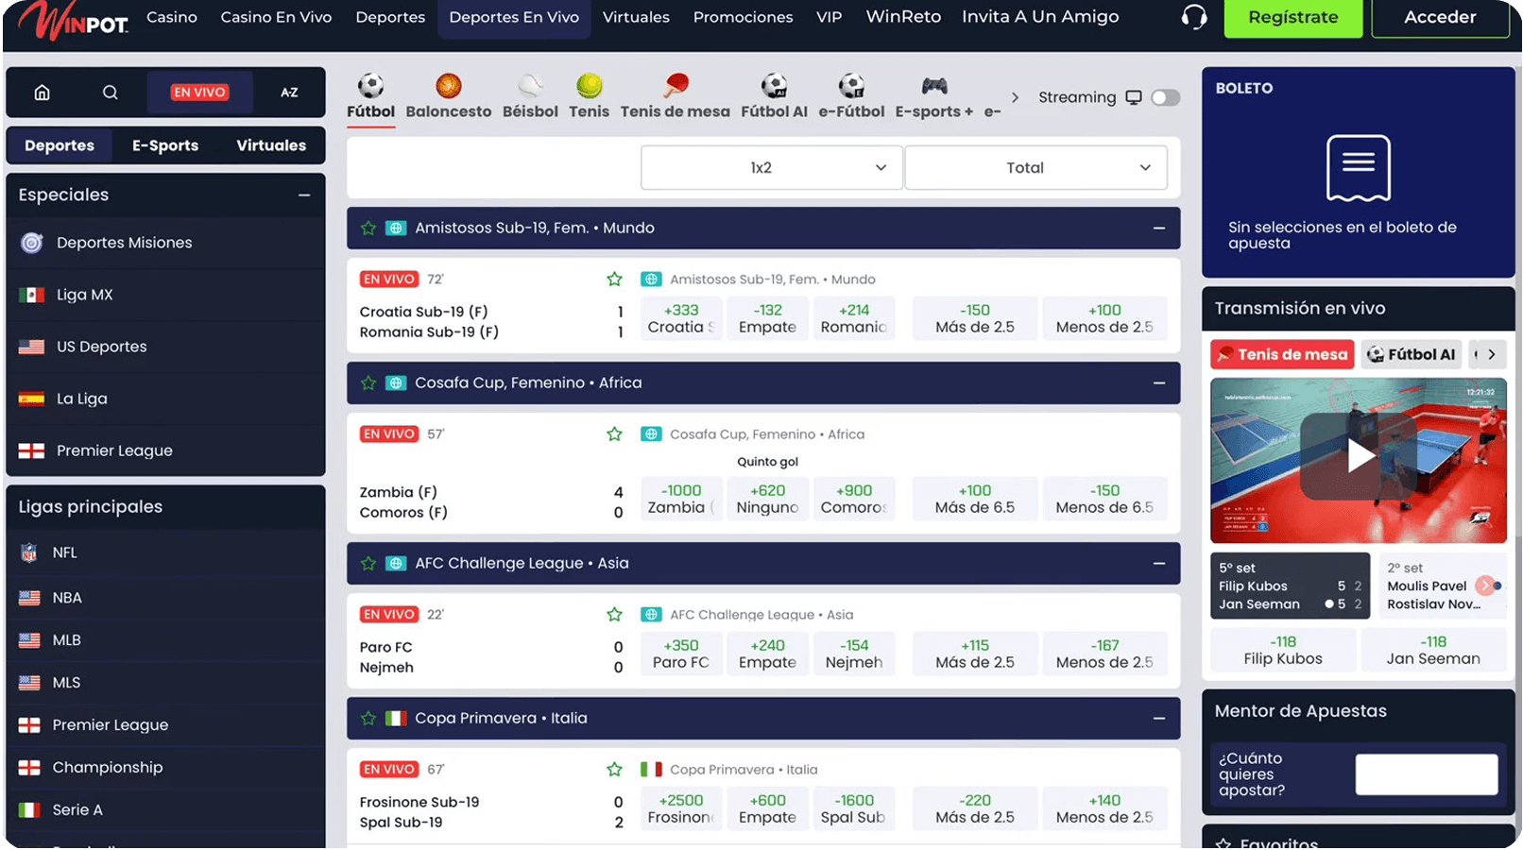
Task: Bet +333 on Croatia
Action: [x=681, y=318]
